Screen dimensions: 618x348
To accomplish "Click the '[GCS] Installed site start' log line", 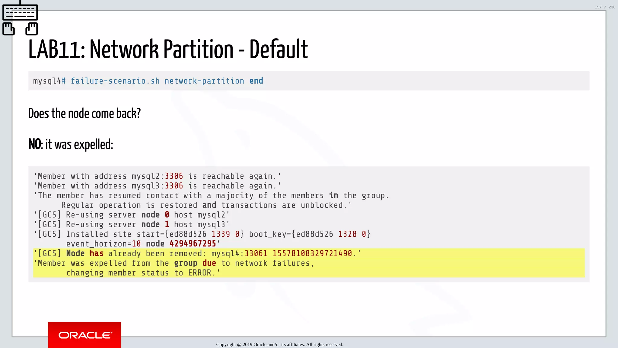I will [202, 234].
